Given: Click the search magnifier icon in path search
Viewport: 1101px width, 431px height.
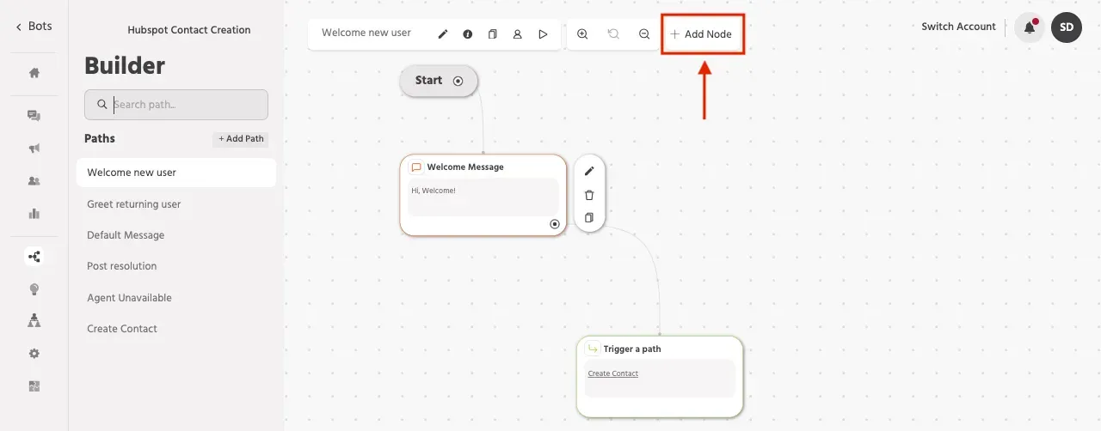Looking at the screenshot, I should [x=102, y=105].
